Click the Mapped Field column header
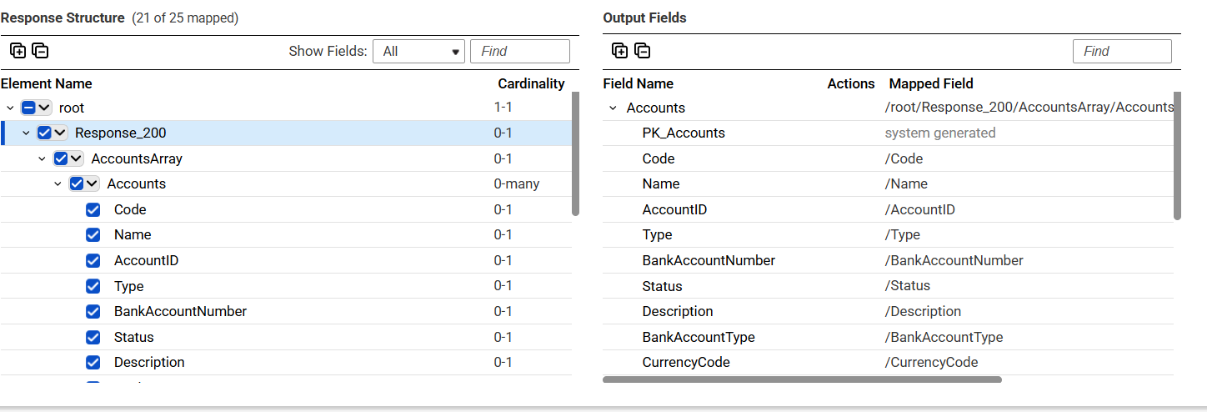Screen dimensions: 1207x412 pos(931,83)
